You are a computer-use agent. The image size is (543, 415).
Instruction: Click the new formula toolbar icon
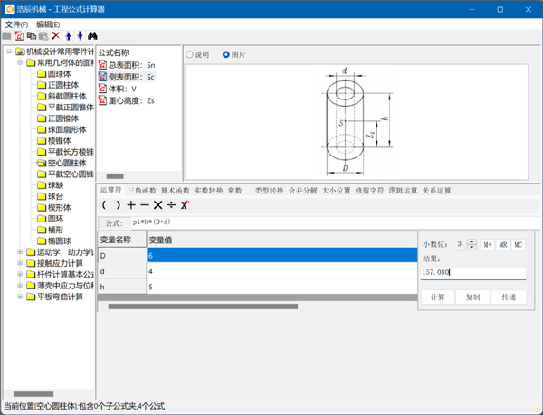pos(19,35)
